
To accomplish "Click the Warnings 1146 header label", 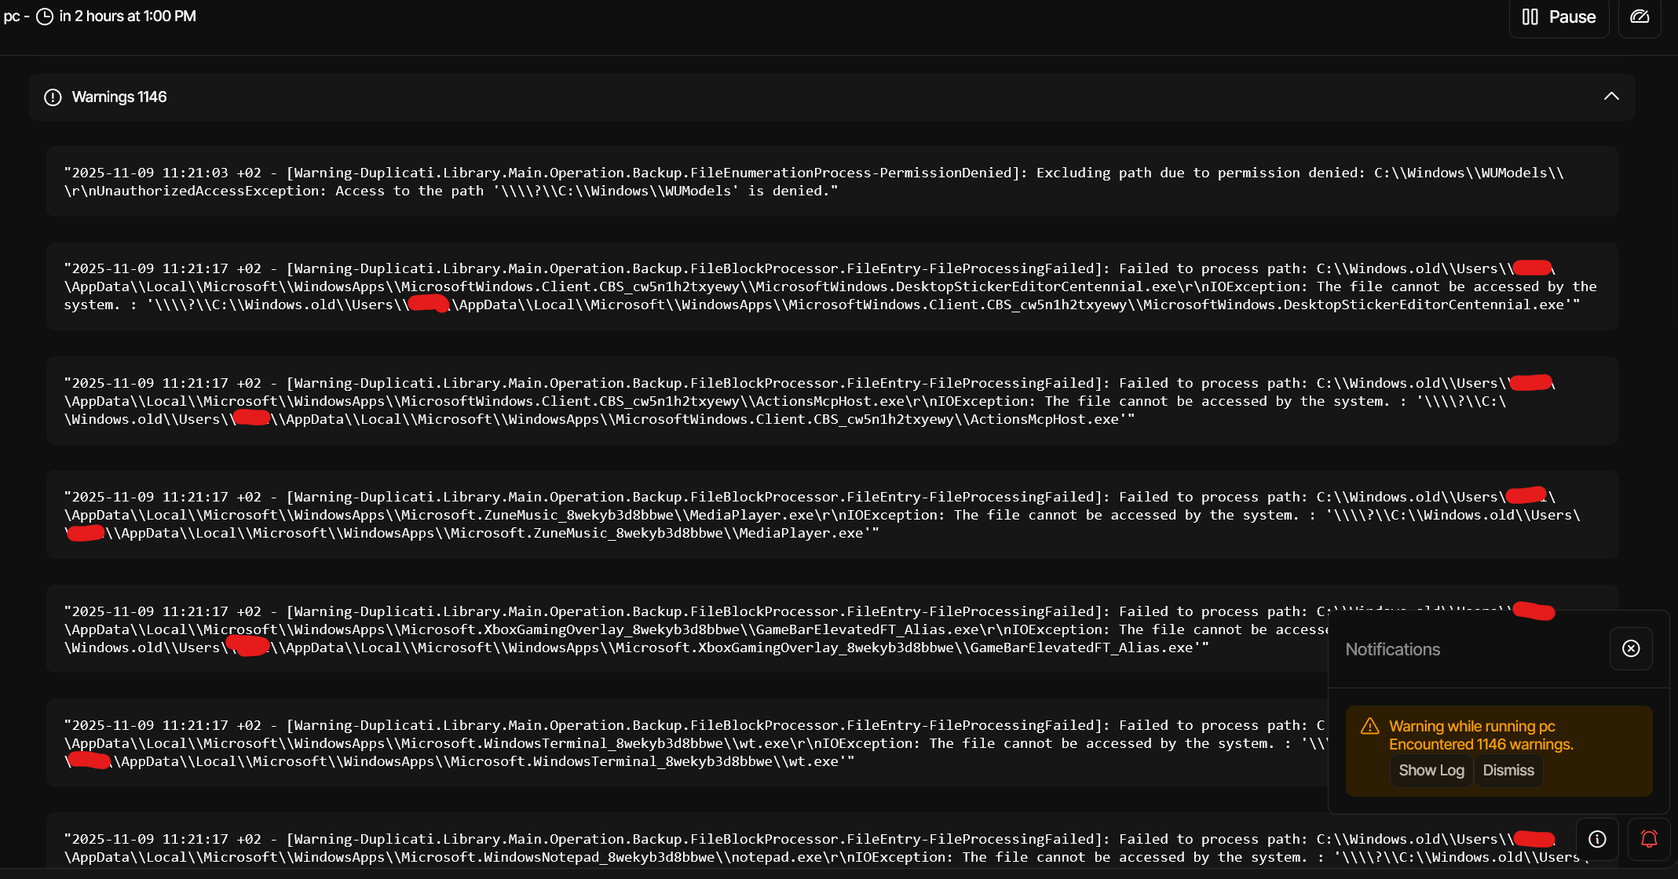I will (119, 97).
